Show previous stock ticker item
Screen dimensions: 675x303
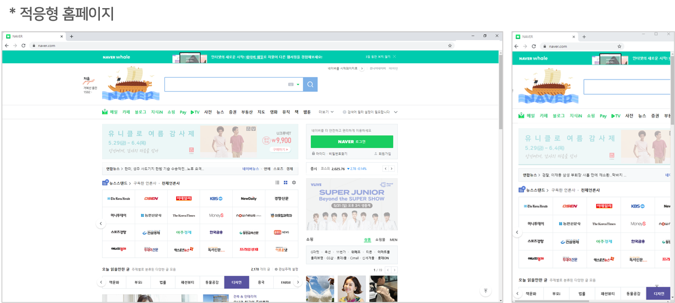tap(385, 169)
